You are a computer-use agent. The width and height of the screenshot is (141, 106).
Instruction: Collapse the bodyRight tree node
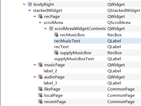[24, 4]
